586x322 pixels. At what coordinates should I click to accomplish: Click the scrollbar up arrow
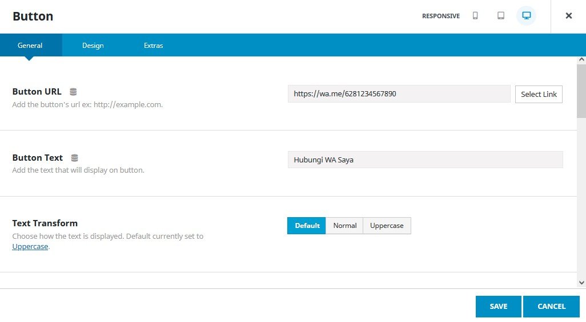pos(581,60)
